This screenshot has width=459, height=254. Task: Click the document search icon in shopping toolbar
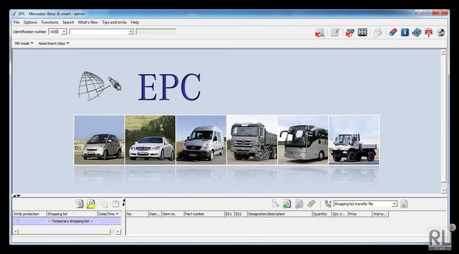pos(299,204)
